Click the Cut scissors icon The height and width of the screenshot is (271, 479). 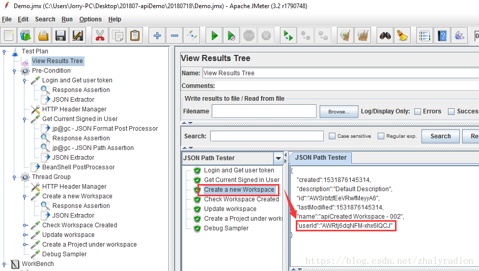(100, 36)
